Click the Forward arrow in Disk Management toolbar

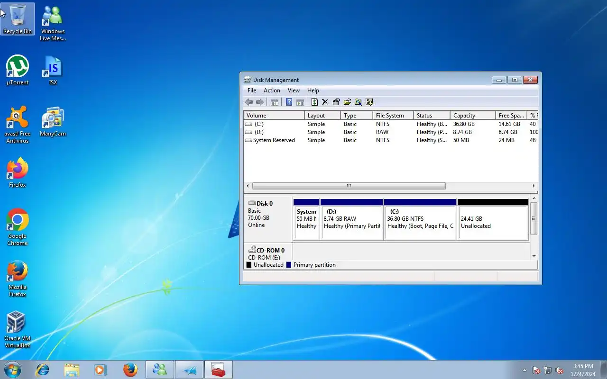tap(259, 102)
